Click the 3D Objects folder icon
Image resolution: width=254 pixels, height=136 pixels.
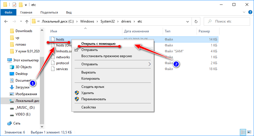[12, 67]
